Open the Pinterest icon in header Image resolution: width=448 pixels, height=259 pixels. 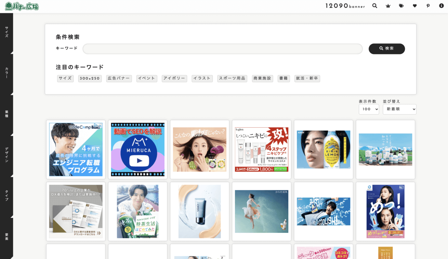(x=428, y=6)
